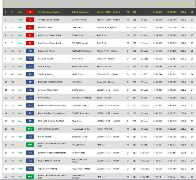The width and height of the screenshot is (196, 180).
Task: Click driver name RICHELMI Stéphane
Action: [81, 51]
